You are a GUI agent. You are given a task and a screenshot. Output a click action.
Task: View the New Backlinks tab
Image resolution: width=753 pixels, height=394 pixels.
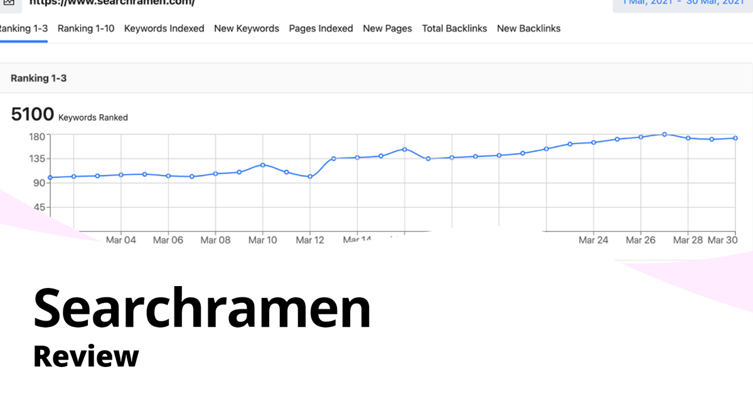528,28
